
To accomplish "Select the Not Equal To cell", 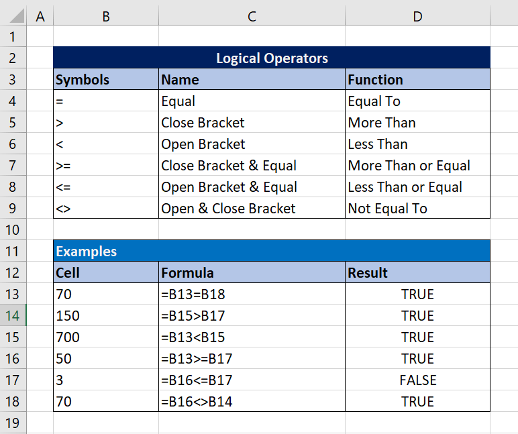I will pos(417,209).
